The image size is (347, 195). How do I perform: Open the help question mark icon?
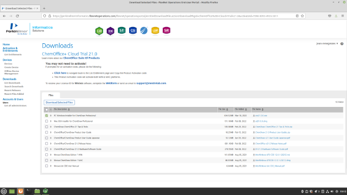[x=342, y=44]
